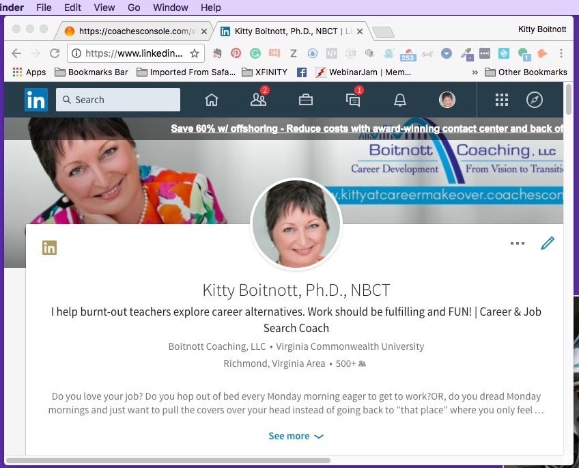This screenshot has height=468, width=579.
Task: Open the Work apps grid icon
Action: [501, 100]
